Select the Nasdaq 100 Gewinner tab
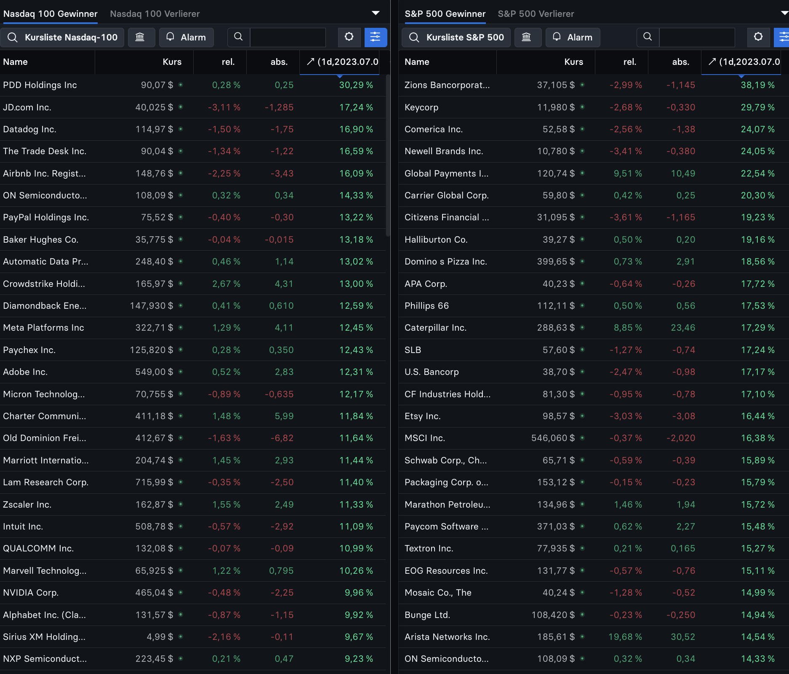Image resolution: width=789 pixels, height=674 pixels. coord(50,14)
